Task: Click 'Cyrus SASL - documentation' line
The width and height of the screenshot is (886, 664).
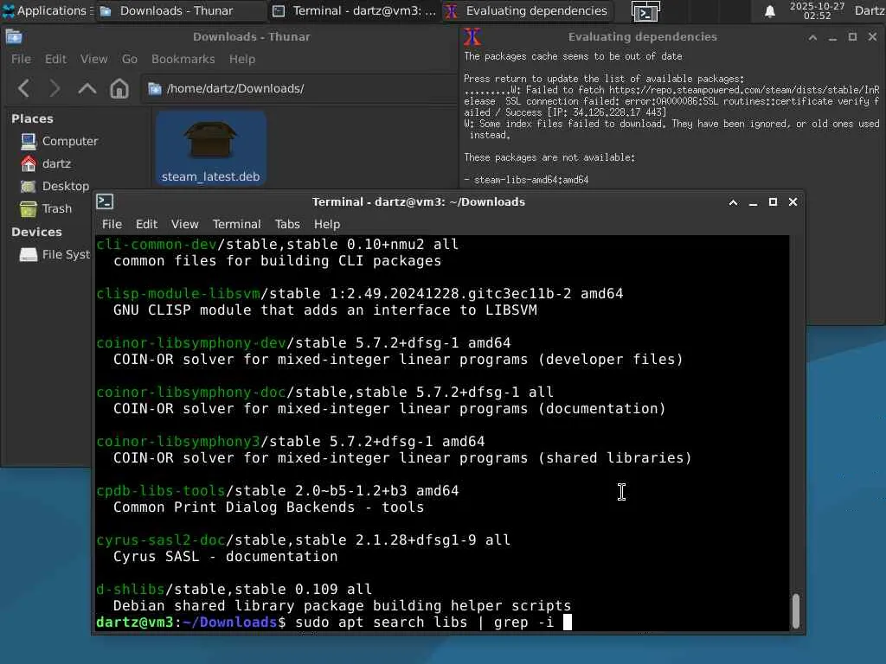Action: tap(226, 556)
